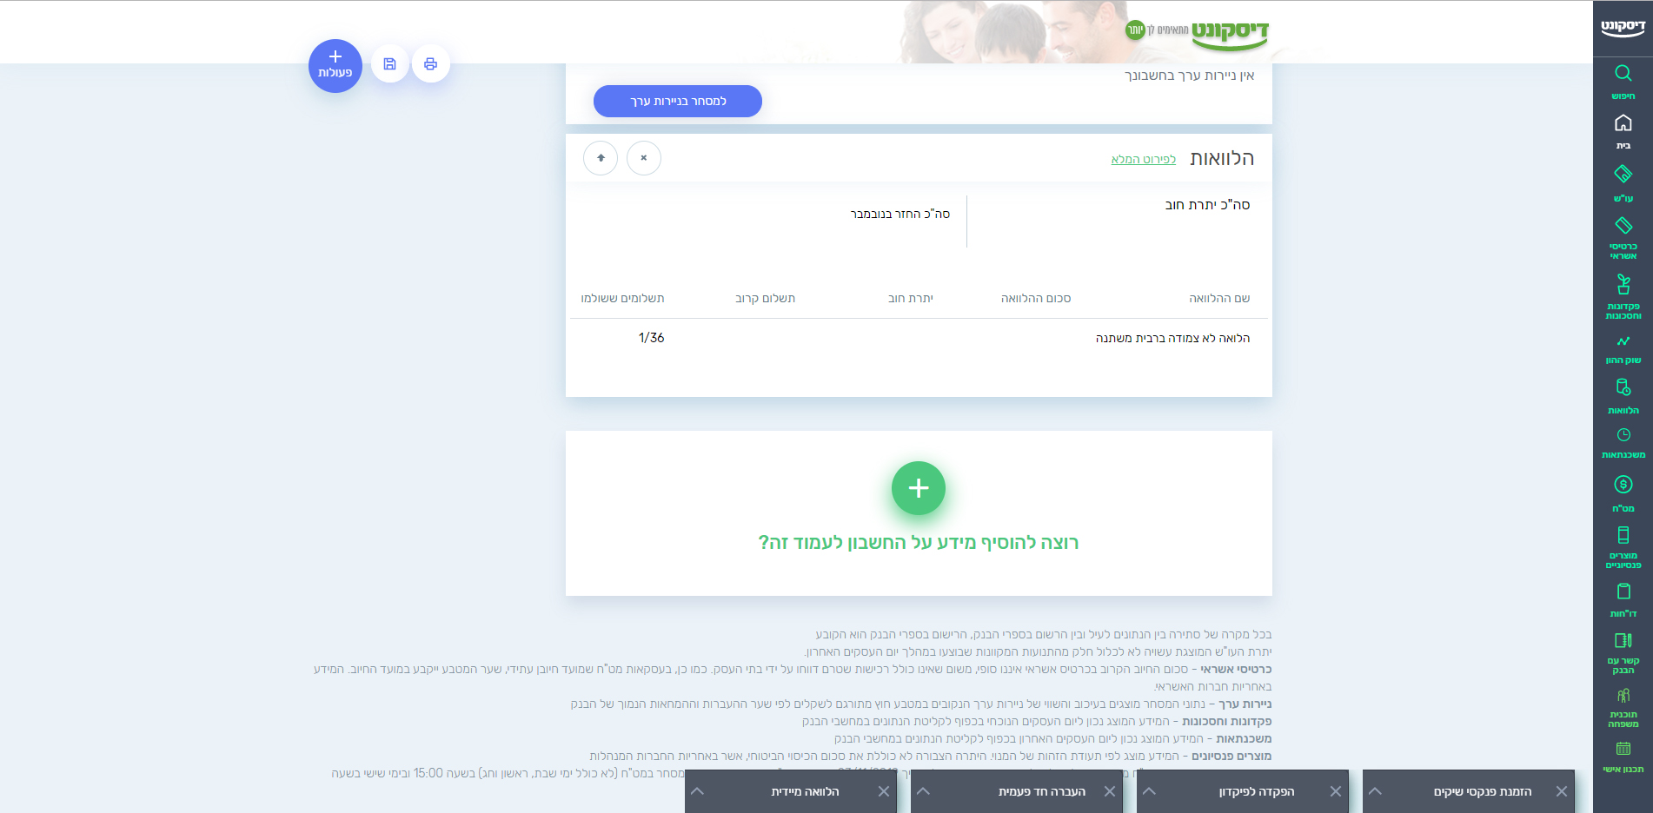The width and height of the screenshot is (1653, 813).
Task: Click the 'תשלומים ששולמו' column header
Action: (622, 298)
